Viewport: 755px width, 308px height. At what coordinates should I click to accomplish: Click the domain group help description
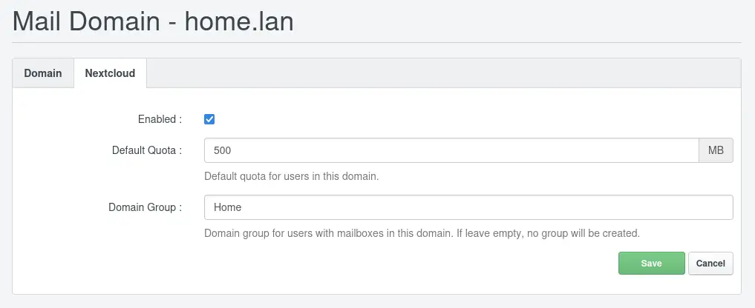422,233
